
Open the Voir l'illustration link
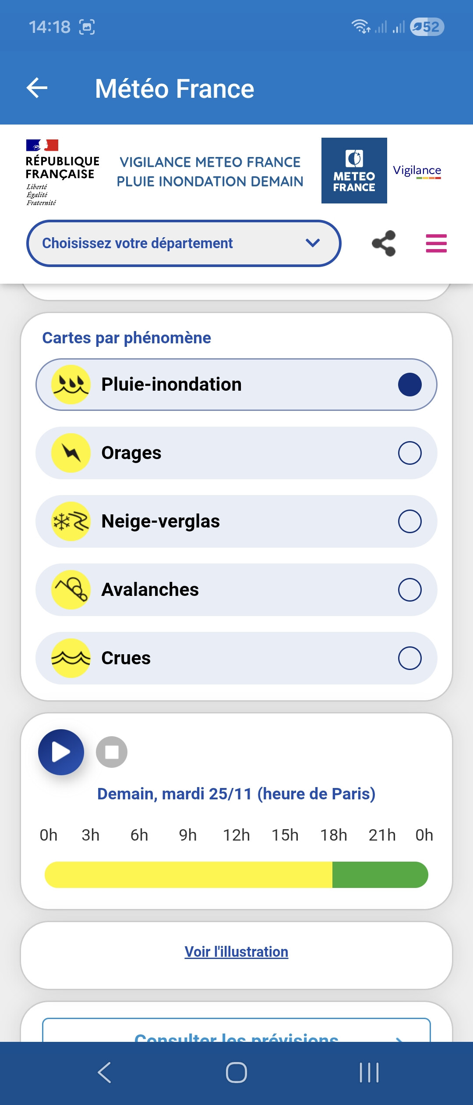(x=236, y=952)
